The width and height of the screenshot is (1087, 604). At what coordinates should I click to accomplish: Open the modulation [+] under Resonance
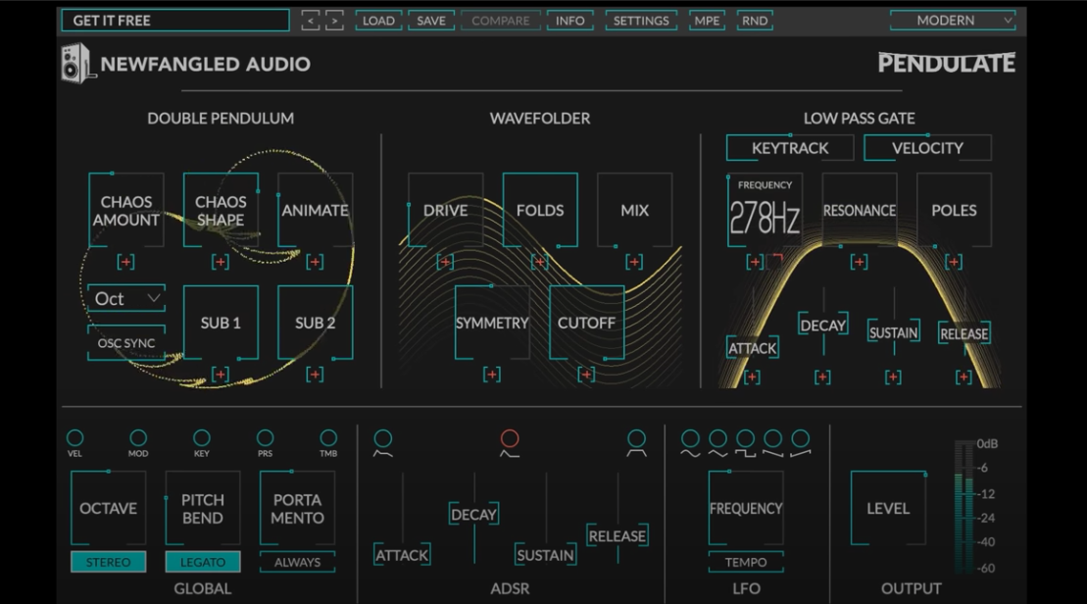(859, 262)
